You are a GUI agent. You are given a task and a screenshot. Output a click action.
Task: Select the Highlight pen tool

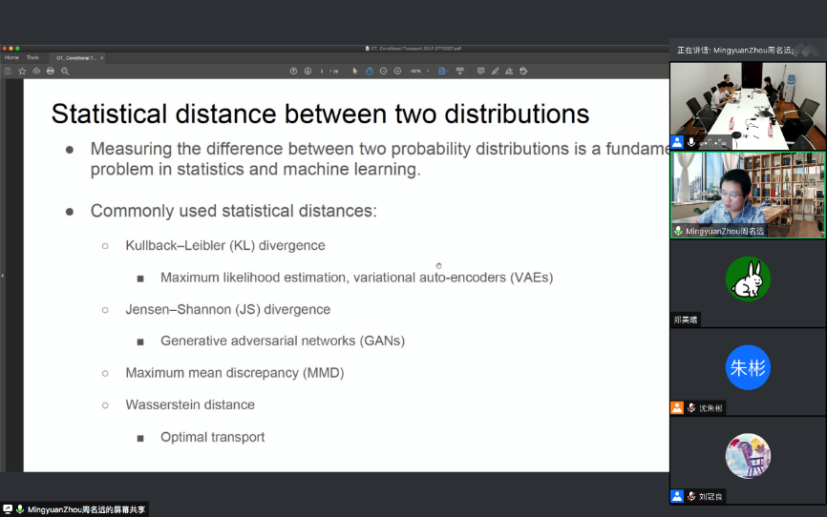[x=495, y=72]
